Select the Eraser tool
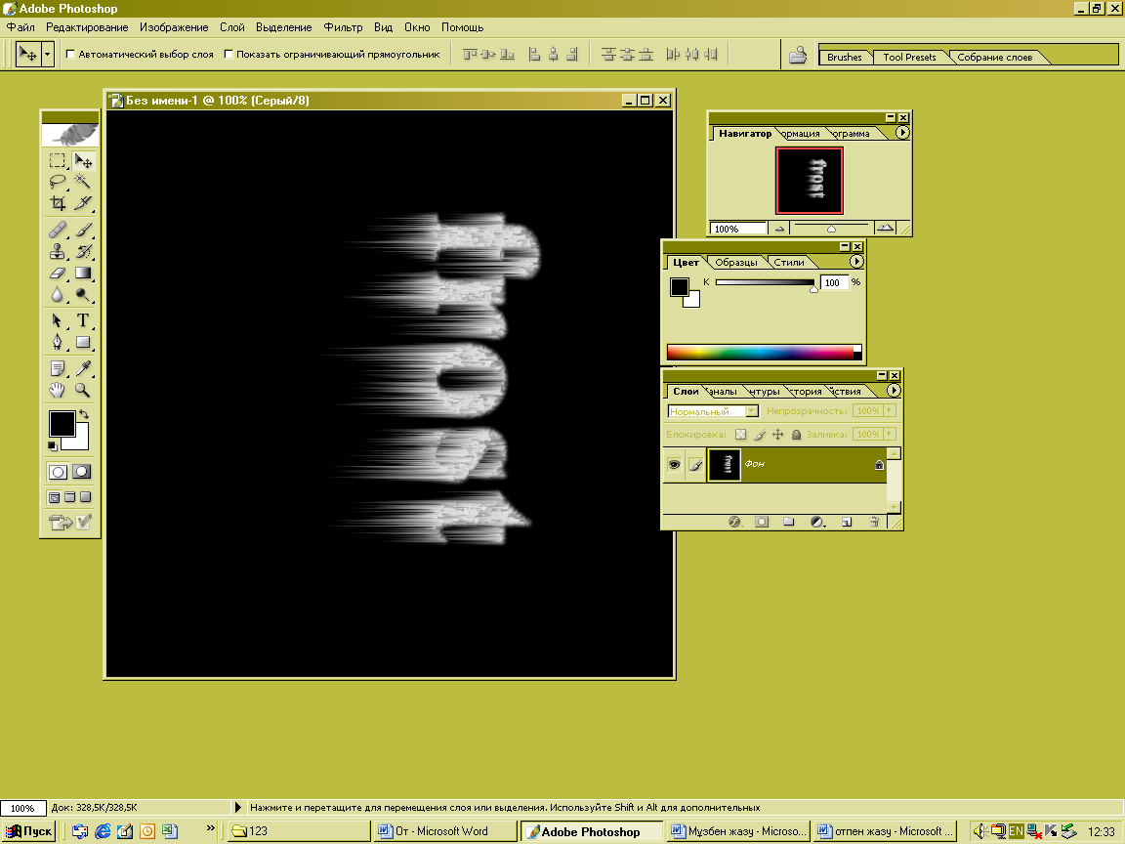The width and height of the screenshot is (1125, 844). click(58, 273)
